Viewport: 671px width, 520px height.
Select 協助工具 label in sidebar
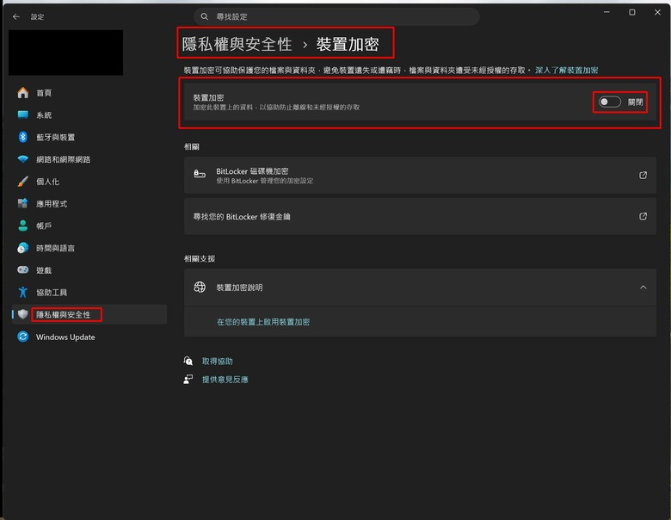[x=52, y=293]
